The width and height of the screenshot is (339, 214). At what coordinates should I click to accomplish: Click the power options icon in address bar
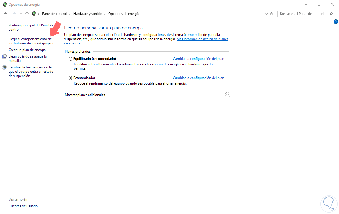(x=34, y=14)
